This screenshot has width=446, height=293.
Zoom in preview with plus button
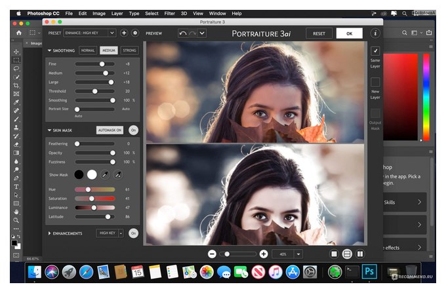click(264, 254)
